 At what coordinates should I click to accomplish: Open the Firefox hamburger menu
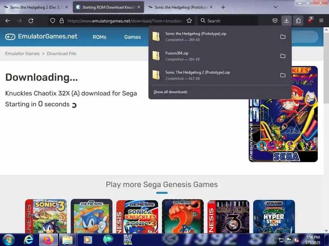(x=321, y=20)
